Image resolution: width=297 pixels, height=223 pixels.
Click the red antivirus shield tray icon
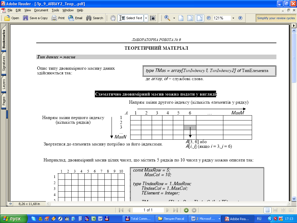point(276,219)
